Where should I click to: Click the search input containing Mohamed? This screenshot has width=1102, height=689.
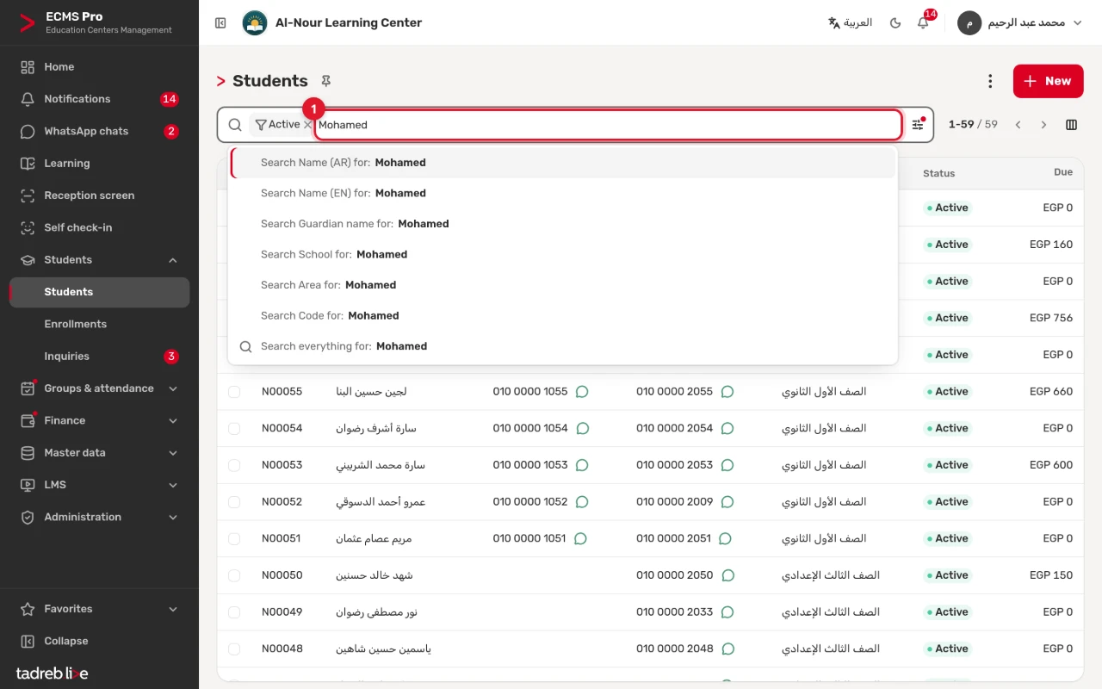pyautogui.click(x=608, y=125)
